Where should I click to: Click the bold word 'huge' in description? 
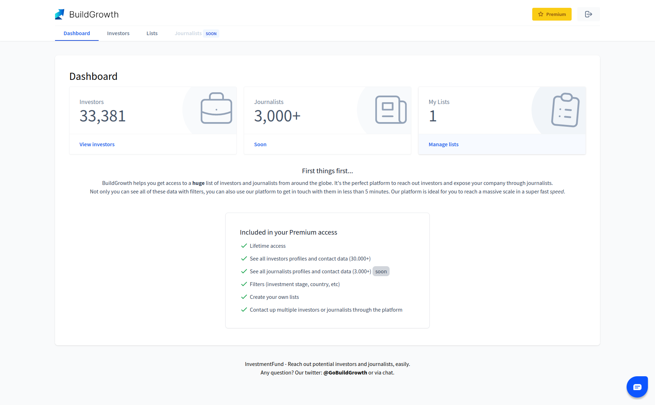coord(198,183)
